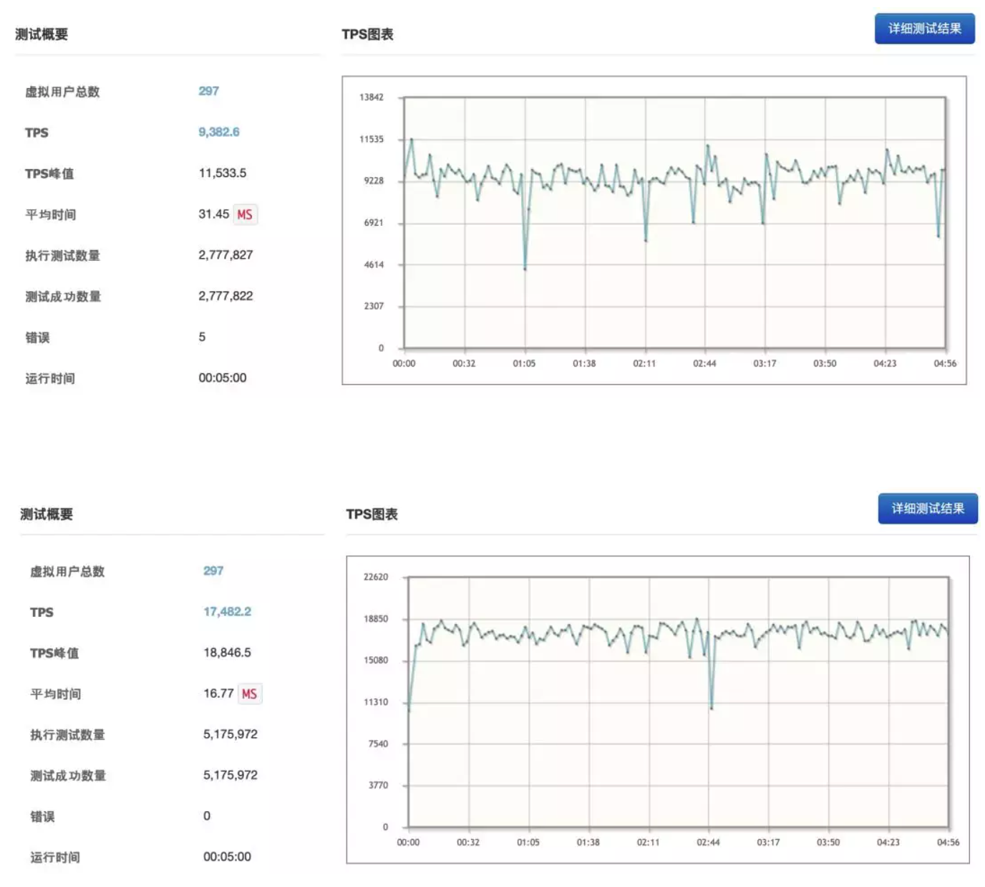
Task: Select average time value 16.77
Action: pos(218,693)
